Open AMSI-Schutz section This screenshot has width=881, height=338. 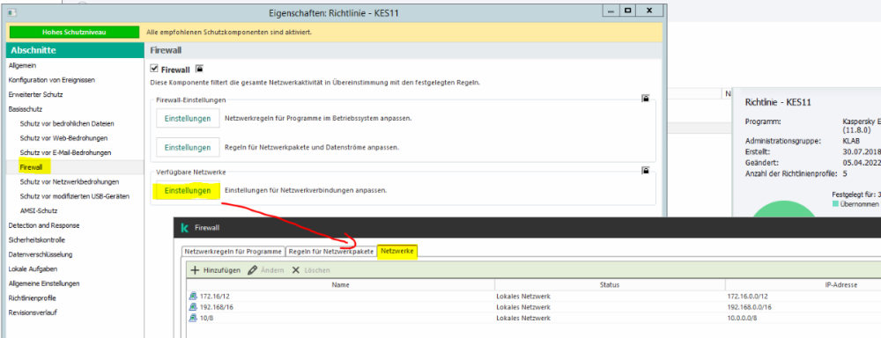point(38,211)
